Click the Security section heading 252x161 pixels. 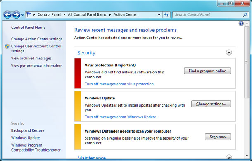click(86, 53)
